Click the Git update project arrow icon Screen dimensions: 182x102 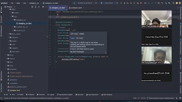click(x=149, y=3)
